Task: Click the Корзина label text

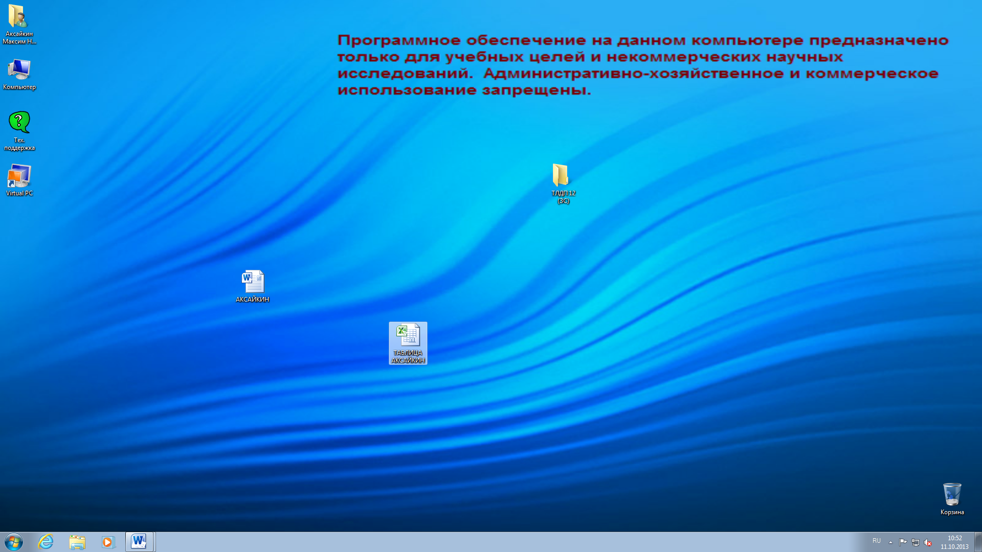Action: coord(952,512)
